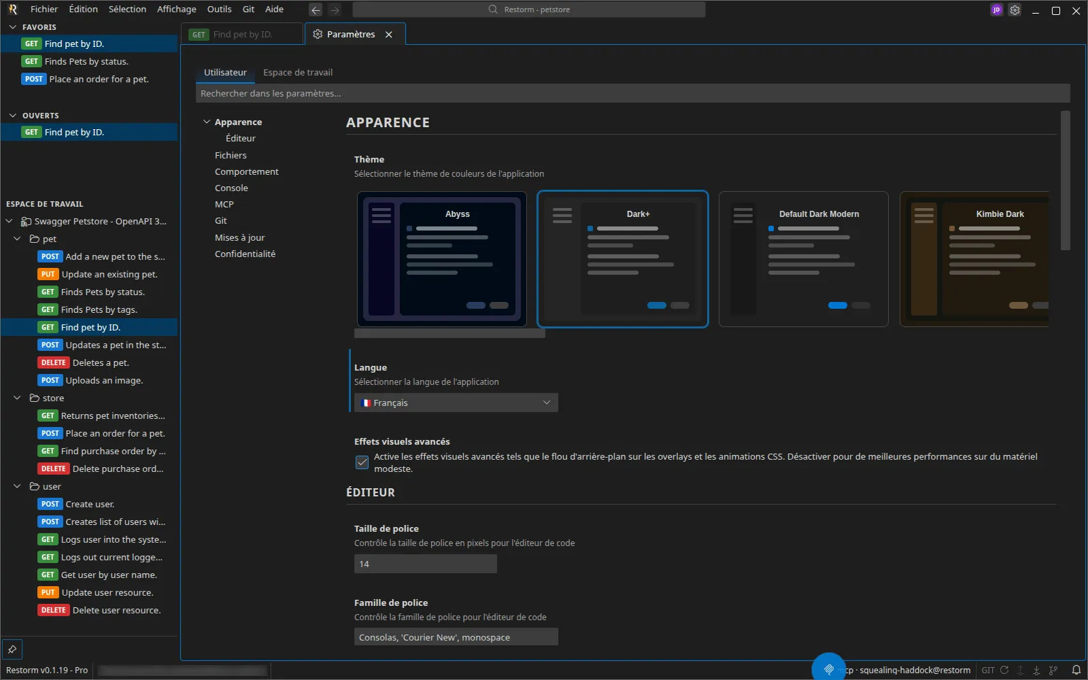1088x680 pixels.
Task: Click the Taille de police field
Action: [426, 564]
